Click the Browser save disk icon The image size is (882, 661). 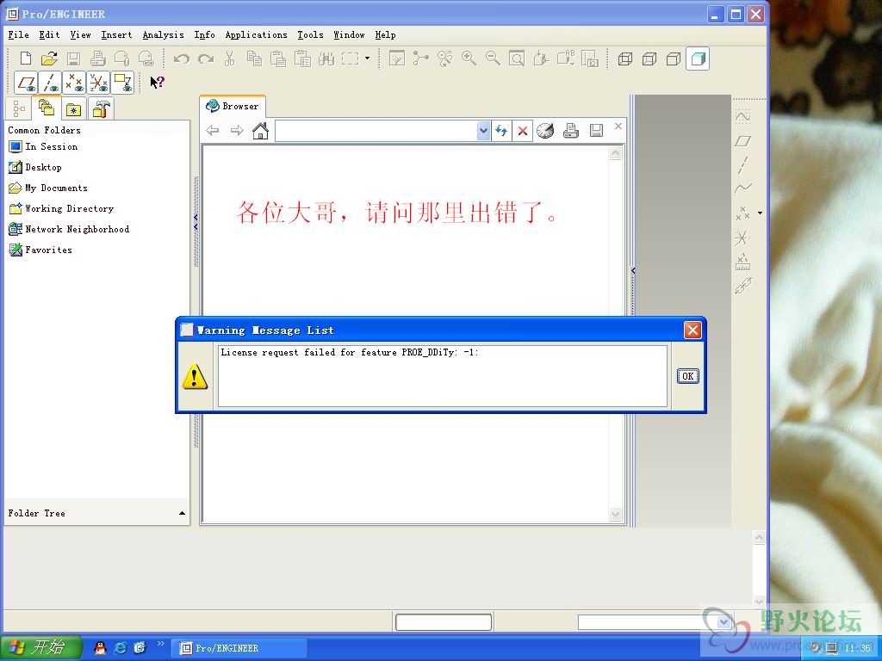coord(596,131)
